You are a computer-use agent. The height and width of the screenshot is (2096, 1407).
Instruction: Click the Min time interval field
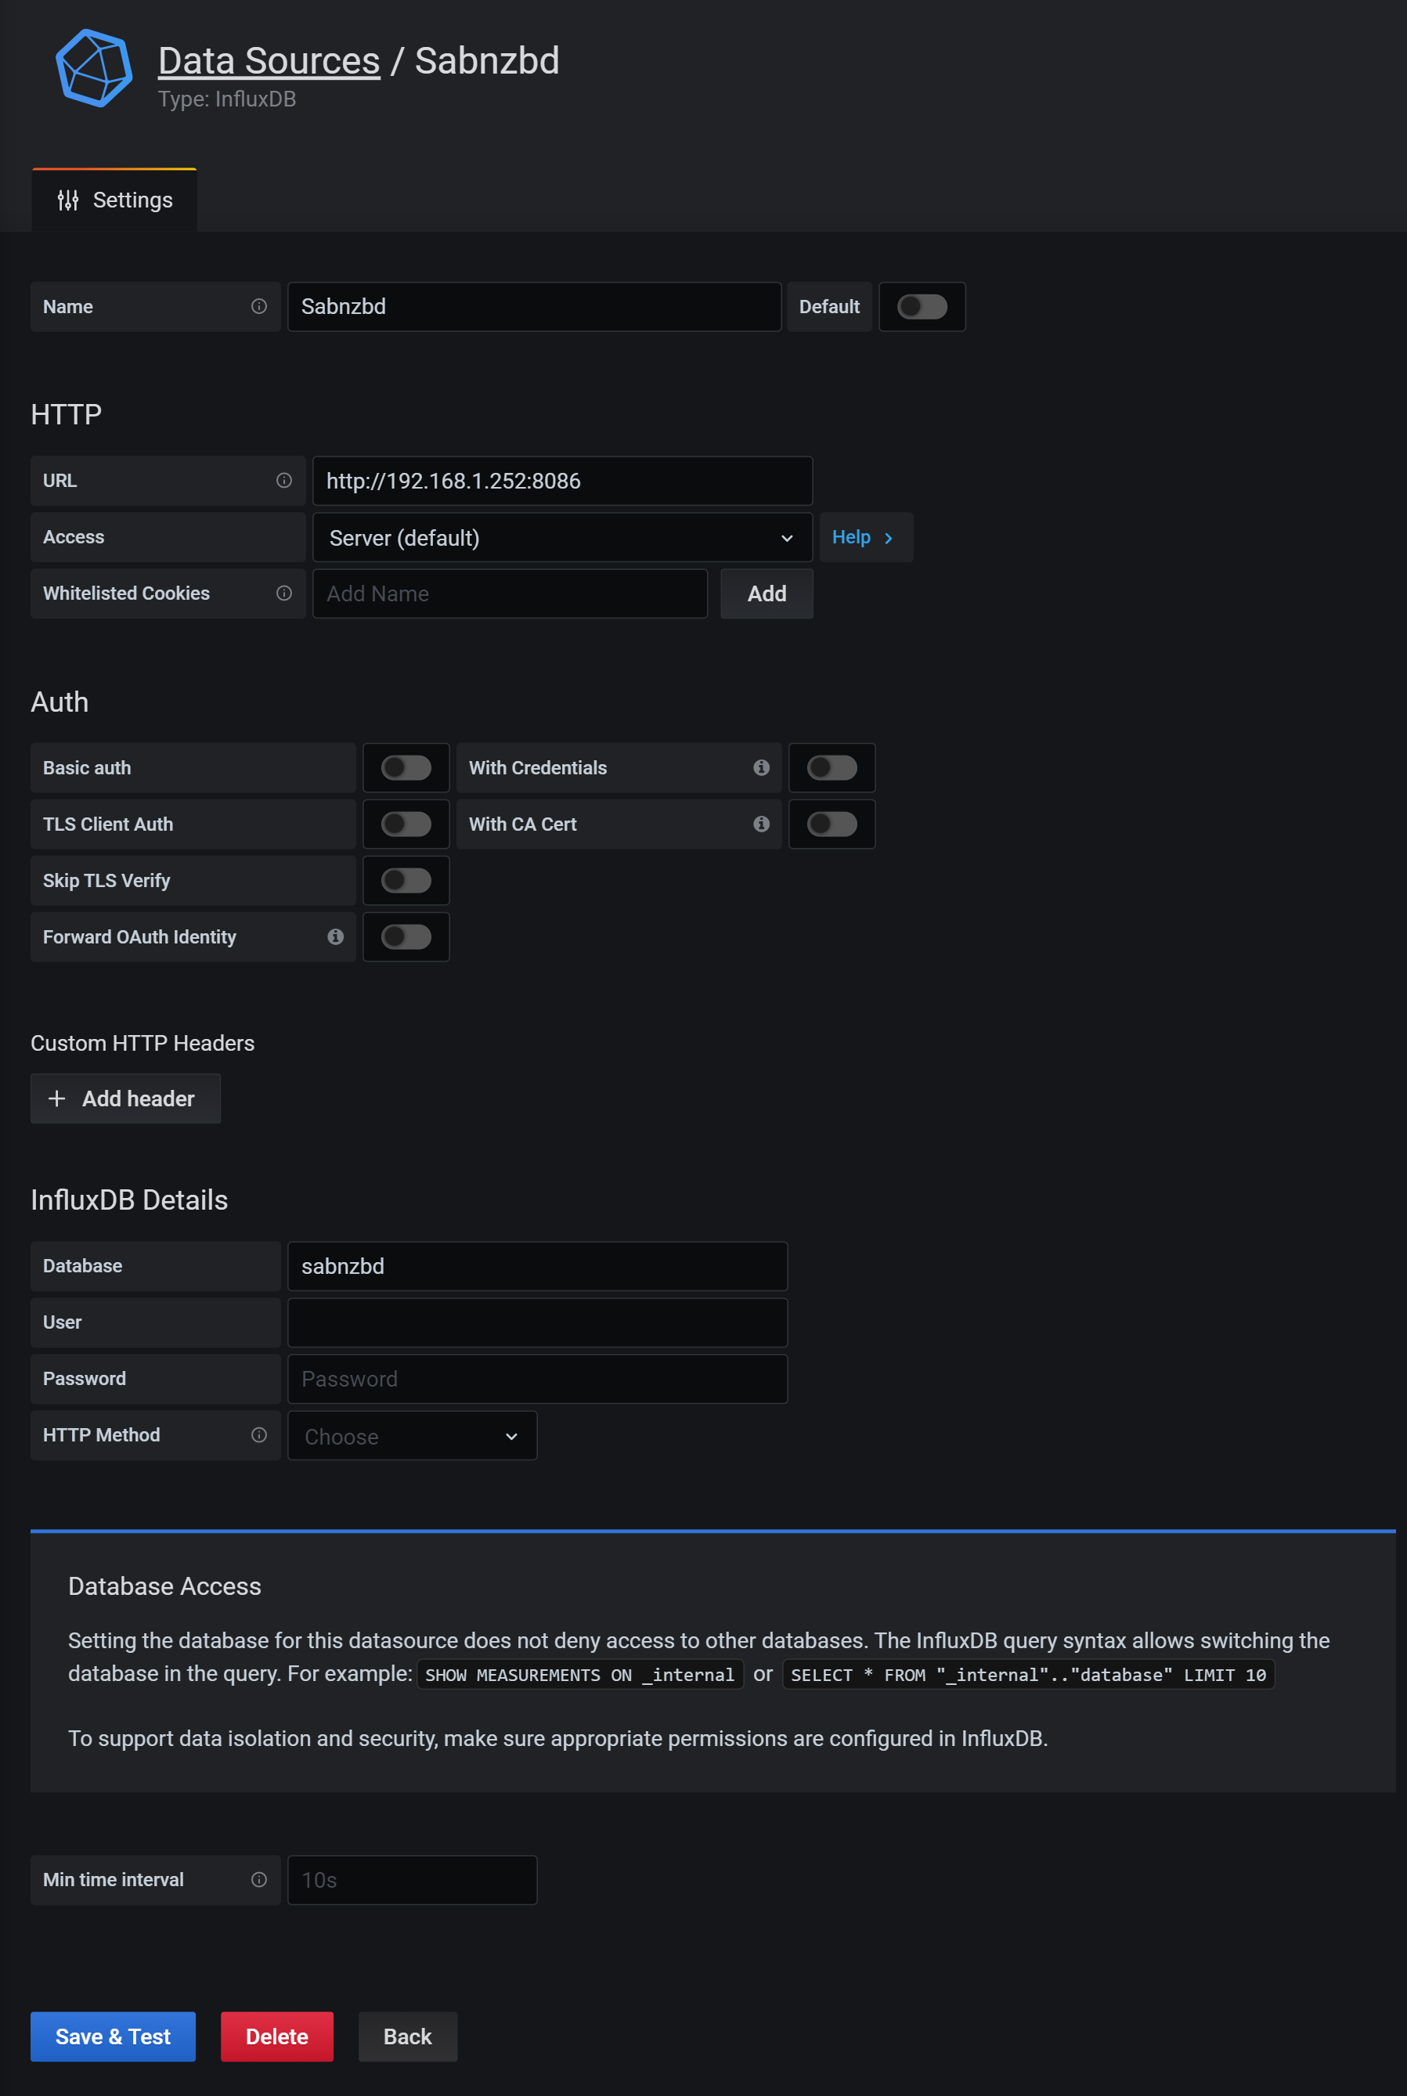click(x=413, y=1881)
